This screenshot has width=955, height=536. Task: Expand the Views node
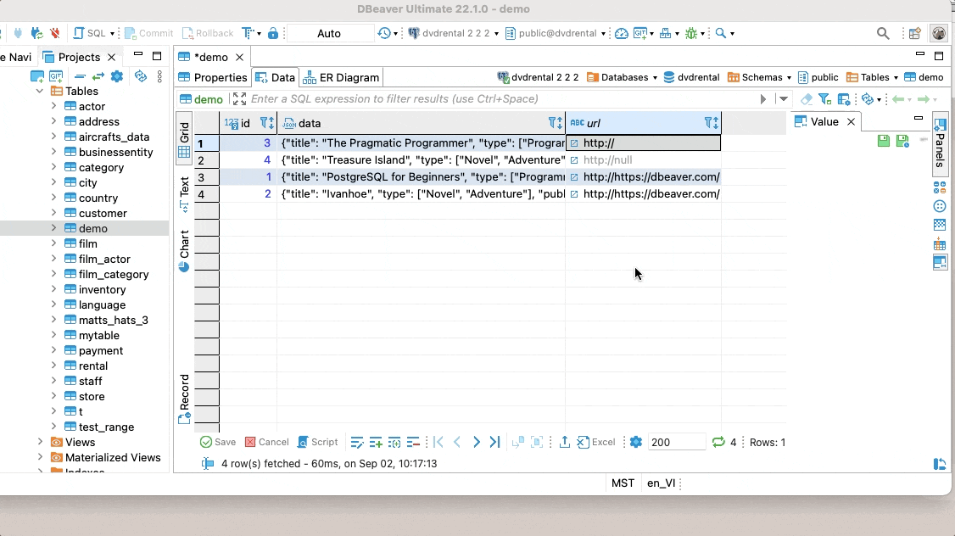click(40, 442)
